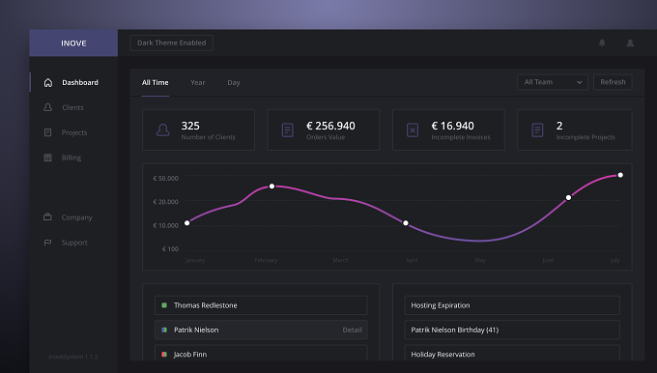
Task: Click the Dashboard home icon
Action: [x=48, y=82]
